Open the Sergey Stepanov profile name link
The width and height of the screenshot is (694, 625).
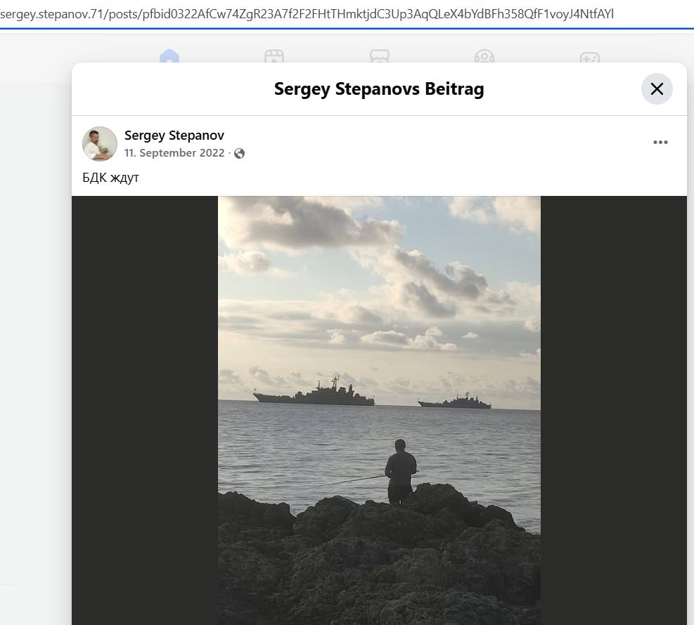click(174, 136)
